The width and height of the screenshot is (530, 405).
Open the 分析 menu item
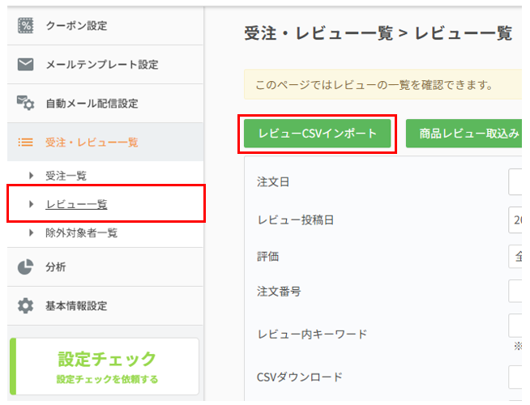(x=56, y=267)
